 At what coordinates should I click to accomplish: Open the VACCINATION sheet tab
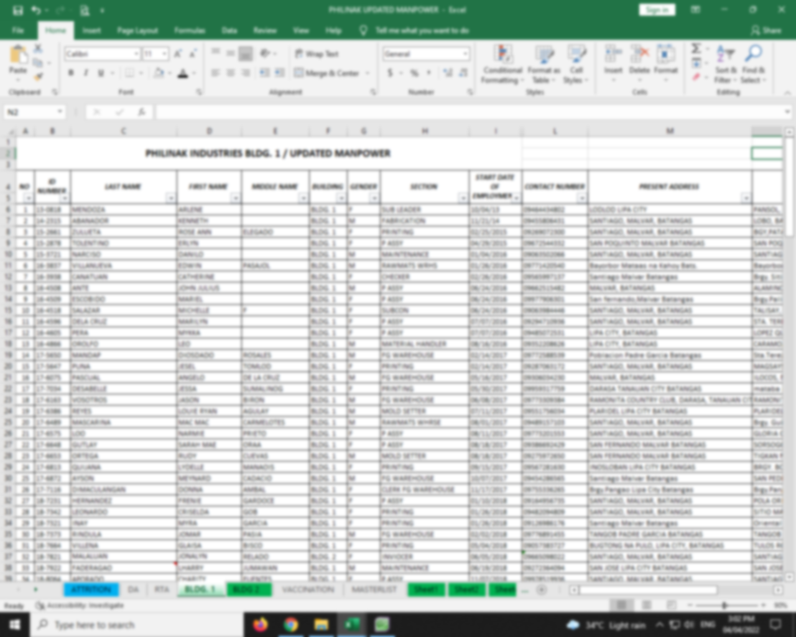click(x=307, y=589)
